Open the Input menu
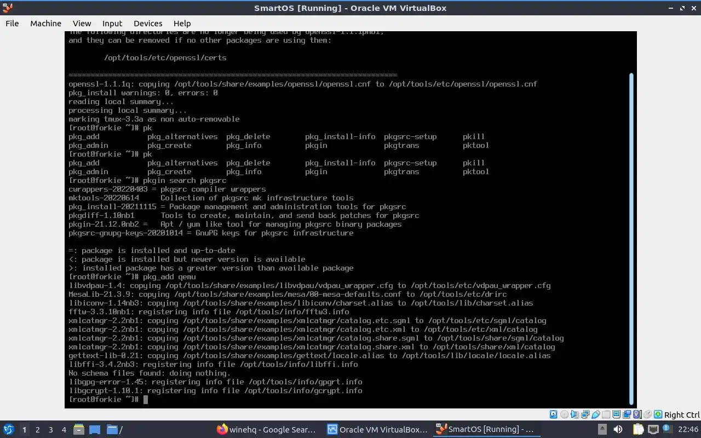This screenshot has height=438, width=701. (x=112, y=23)
